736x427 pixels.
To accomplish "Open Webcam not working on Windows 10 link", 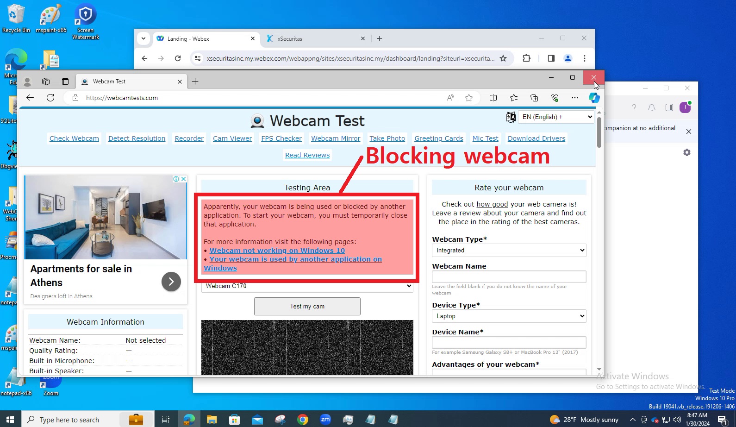I will click(277, 251).
